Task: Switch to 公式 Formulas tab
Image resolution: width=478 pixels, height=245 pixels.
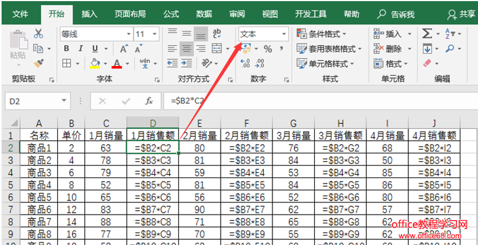Action: [x=171, y=14]
